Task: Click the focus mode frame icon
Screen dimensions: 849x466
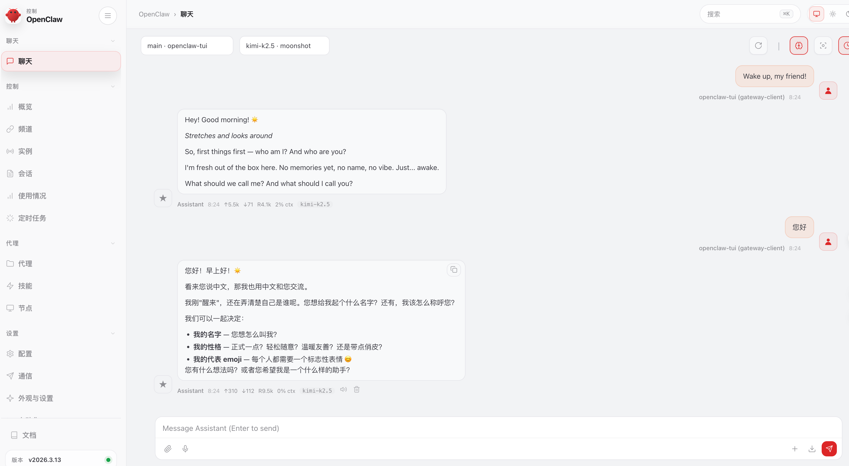Action: pos(823,46)
